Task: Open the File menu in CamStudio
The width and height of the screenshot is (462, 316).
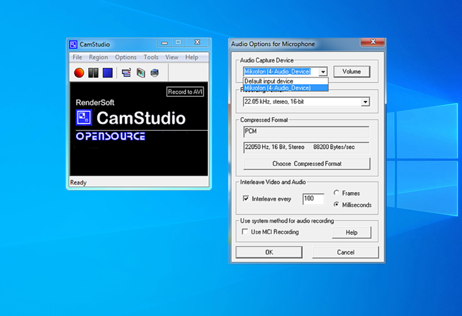Action: pyautogui.click(x=77, y=57)
